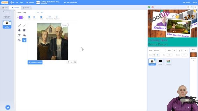This screenshot has height=111, width=198.
Task: Click the green flag to run
Action: (x=149, y=7)
